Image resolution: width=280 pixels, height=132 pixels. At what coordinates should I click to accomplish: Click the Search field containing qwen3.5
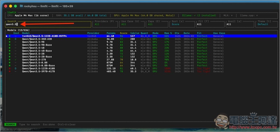[x=48, y=24]
